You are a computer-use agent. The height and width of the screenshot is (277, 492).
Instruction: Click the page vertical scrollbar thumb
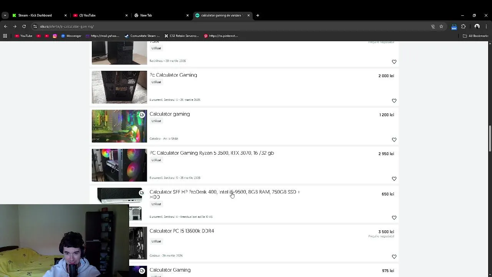point(490,138)
